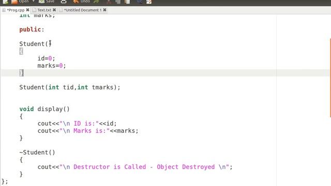This screenshot has height=186, width=331.
Task: Click 'Student(int tid,int tmarks);' declaration
Action: pos(70,87)
